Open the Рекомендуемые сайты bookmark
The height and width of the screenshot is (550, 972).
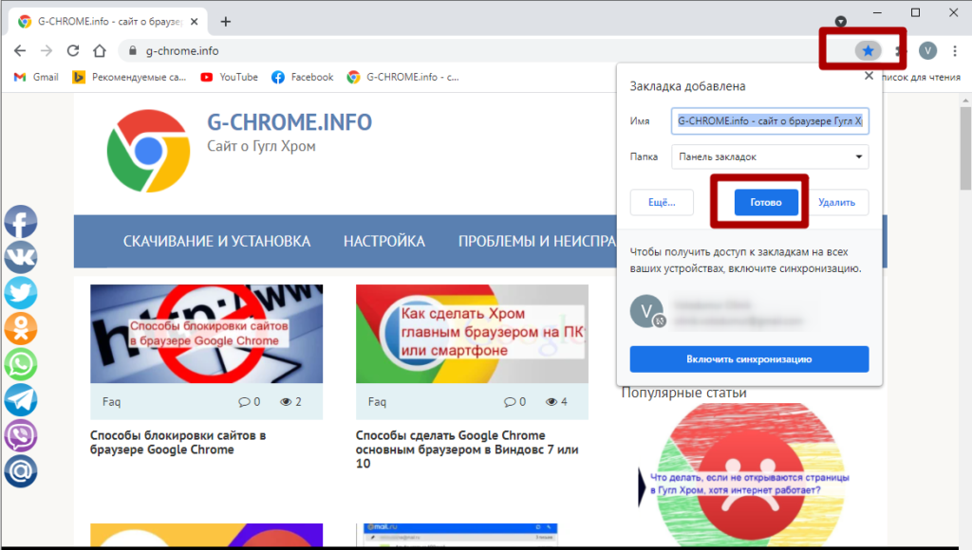(129, 77)
